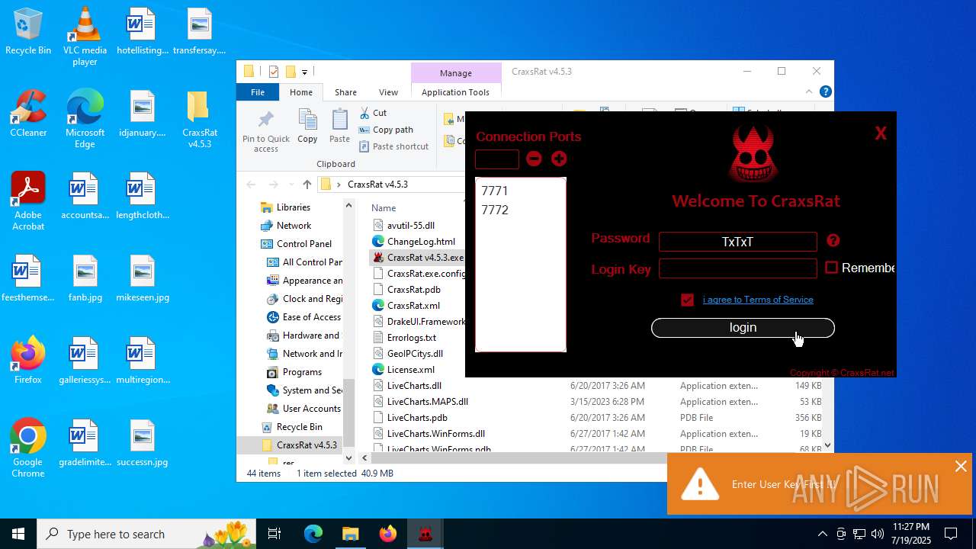Add port with the plus icon
The width and height of the screenshot is (976, 549).
559,159
